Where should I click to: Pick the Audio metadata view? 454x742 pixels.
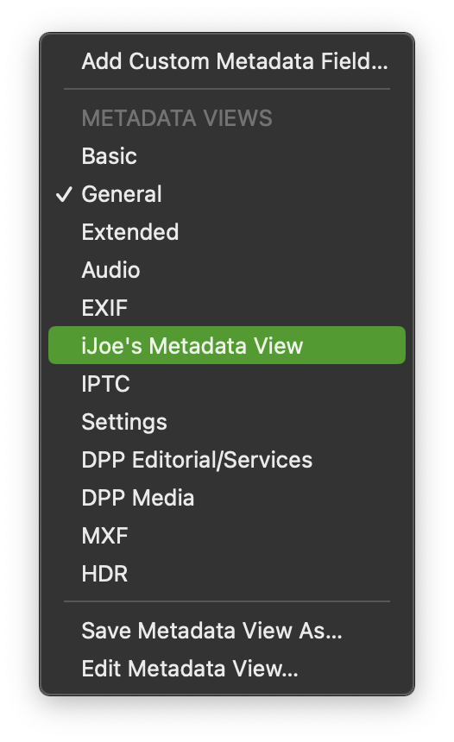[x=227, y=270]
